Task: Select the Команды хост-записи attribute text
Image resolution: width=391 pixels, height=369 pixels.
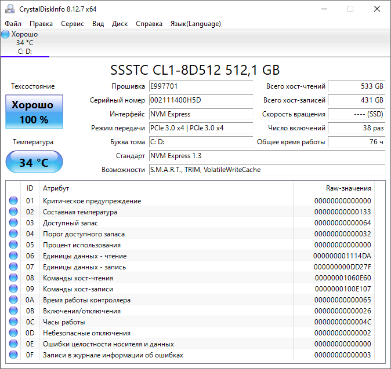Action: [x=78, y=289]
